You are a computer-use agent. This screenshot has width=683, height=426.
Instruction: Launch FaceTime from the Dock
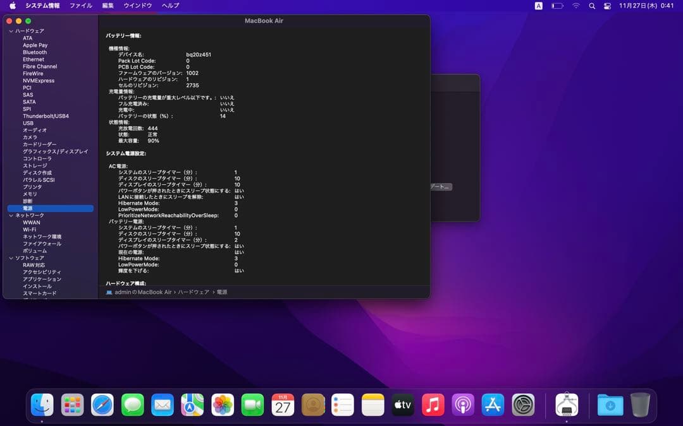tap(252, 405)
